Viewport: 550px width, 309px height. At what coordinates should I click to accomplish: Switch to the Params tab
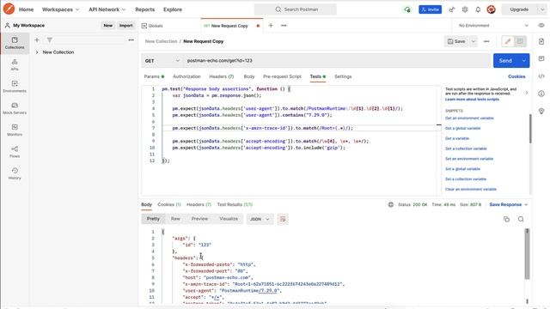coord(154,76)
